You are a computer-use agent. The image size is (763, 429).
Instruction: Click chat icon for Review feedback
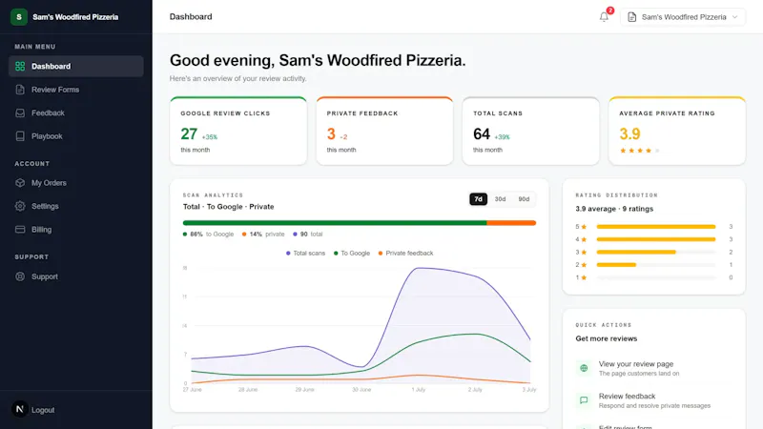click(584, 400)
